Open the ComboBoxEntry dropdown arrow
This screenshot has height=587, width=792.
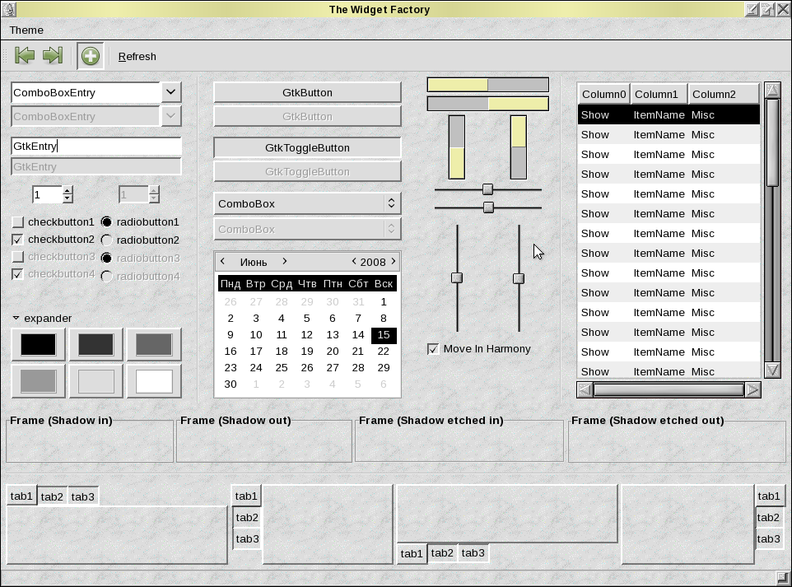170,92
